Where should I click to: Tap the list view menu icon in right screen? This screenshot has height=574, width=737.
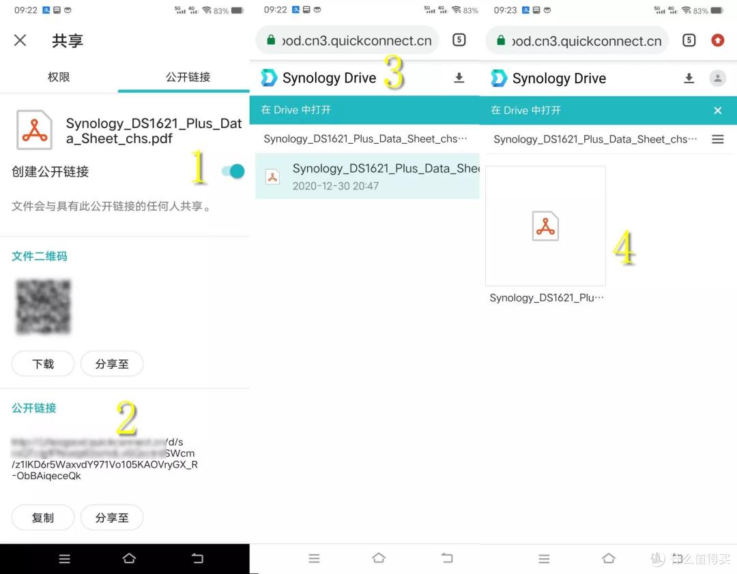(718, 140)
